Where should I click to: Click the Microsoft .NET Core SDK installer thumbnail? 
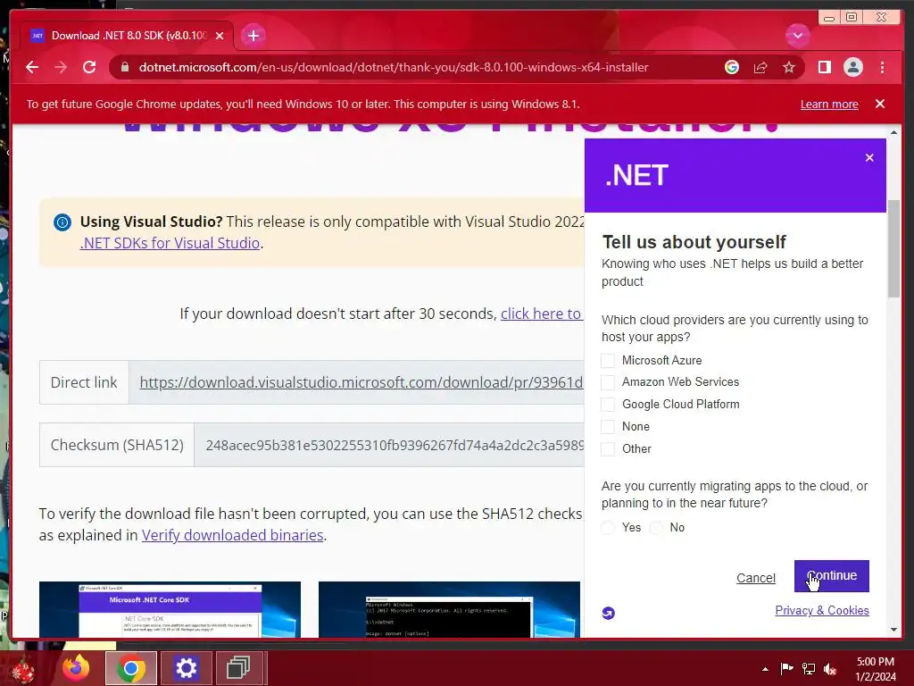170,609
